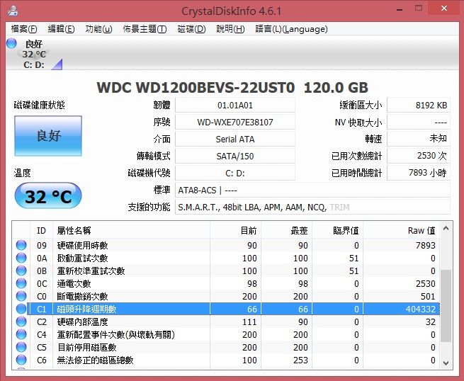This screenshot has width=464, height=381.
Task: Click the scroll up arrow of attribute list
Action: pos(446,228)
